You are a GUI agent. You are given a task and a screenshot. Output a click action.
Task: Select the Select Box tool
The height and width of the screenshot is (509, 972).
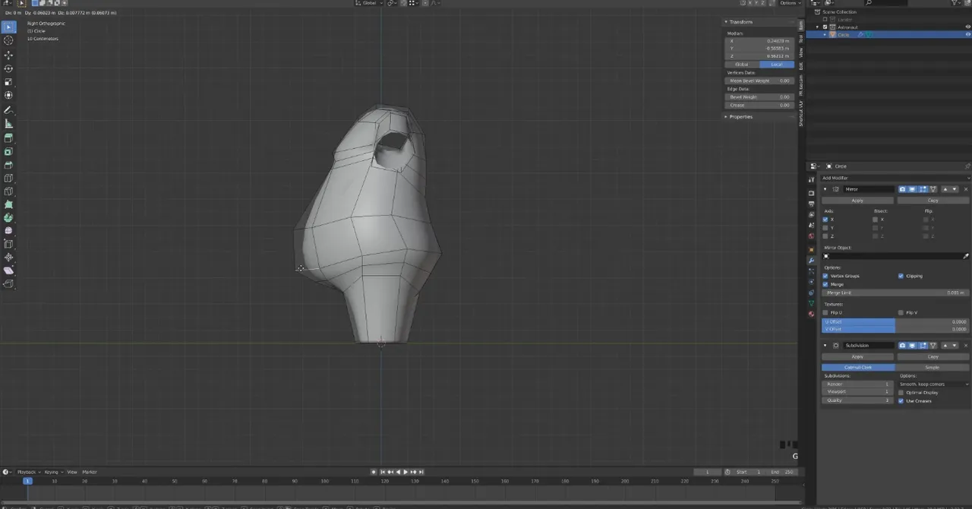(x=8, y=27)
